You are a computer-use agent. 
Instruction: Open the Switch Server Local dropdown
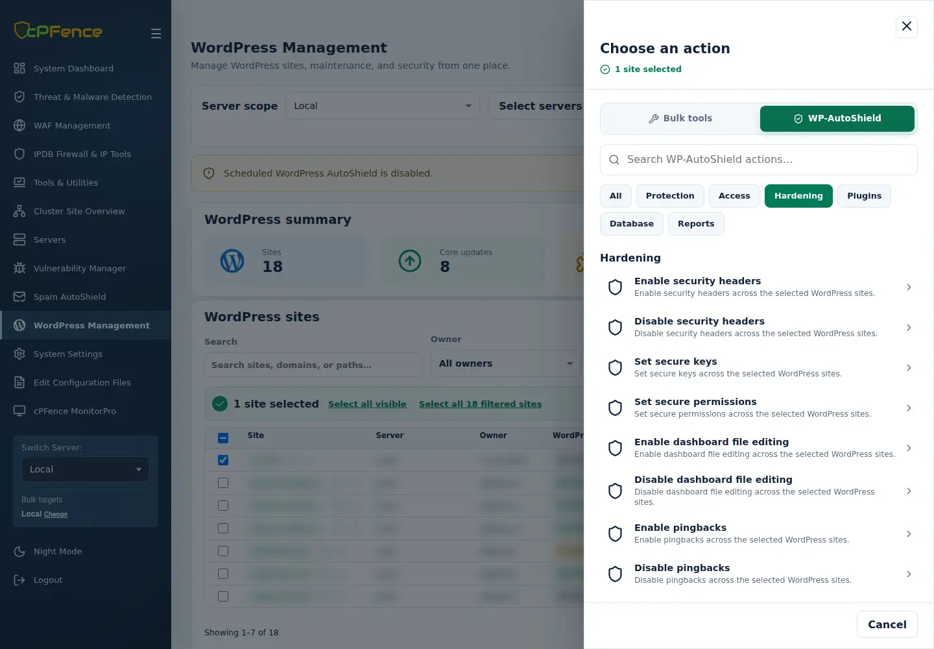86,469
